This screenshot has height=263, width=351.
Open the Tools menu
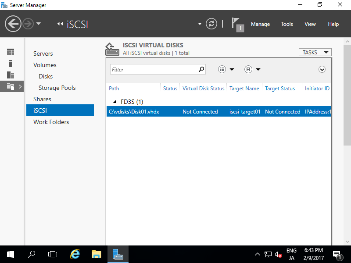click(287, 24)
